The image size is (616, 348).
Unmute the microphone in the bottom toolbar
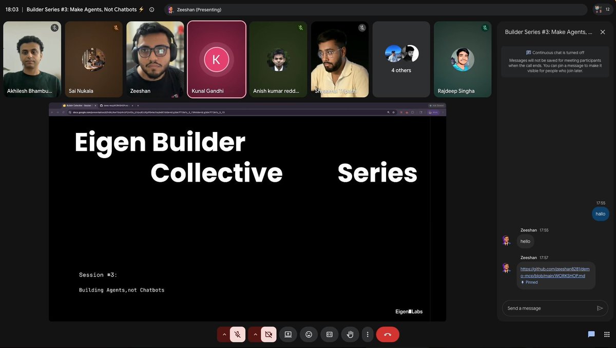[237, 334]
